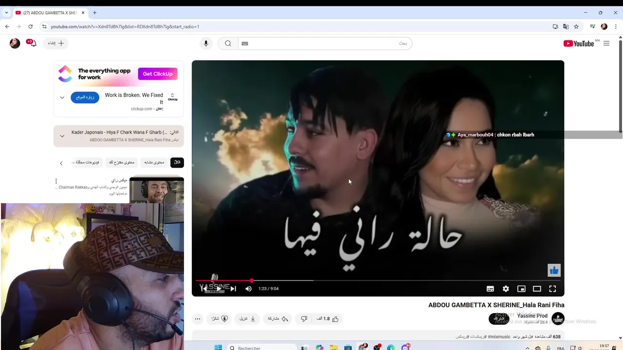View site information icon in address bar
Viewport: 623px width, 350px height.
click(44, 27)
